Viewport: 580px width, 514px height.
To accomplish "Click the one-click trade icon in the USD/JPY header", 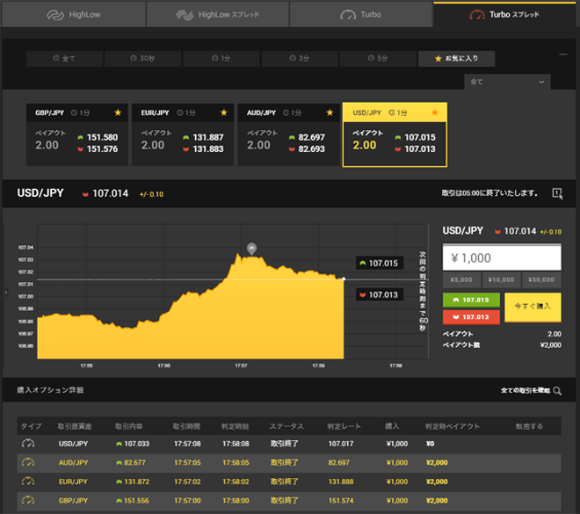I will [x=557, y=193].
